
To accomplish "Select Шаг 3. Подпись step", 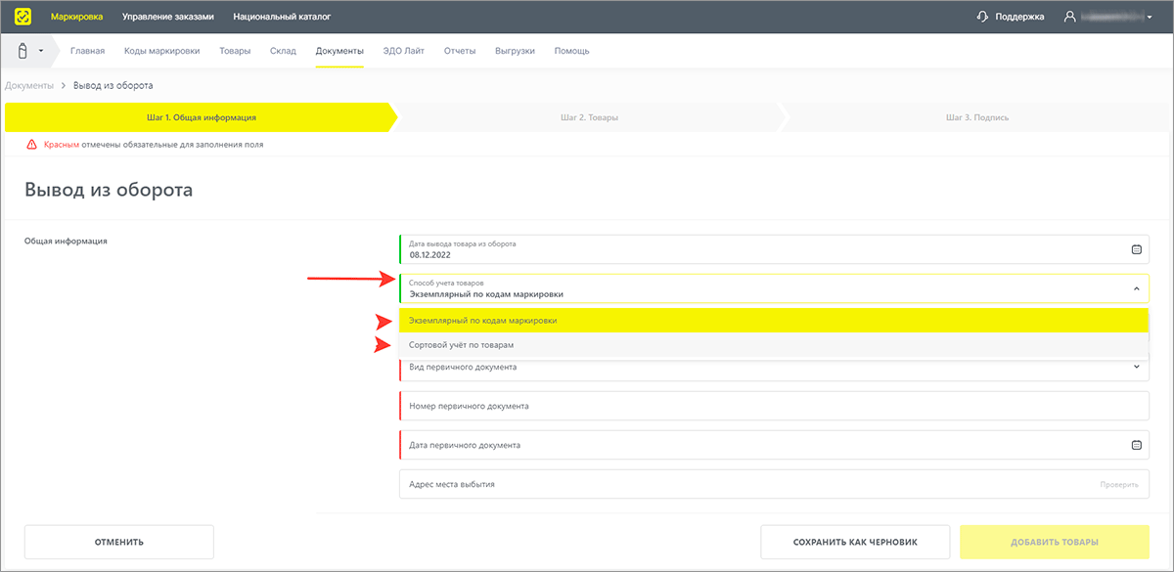I will click(x=977, y=117).
